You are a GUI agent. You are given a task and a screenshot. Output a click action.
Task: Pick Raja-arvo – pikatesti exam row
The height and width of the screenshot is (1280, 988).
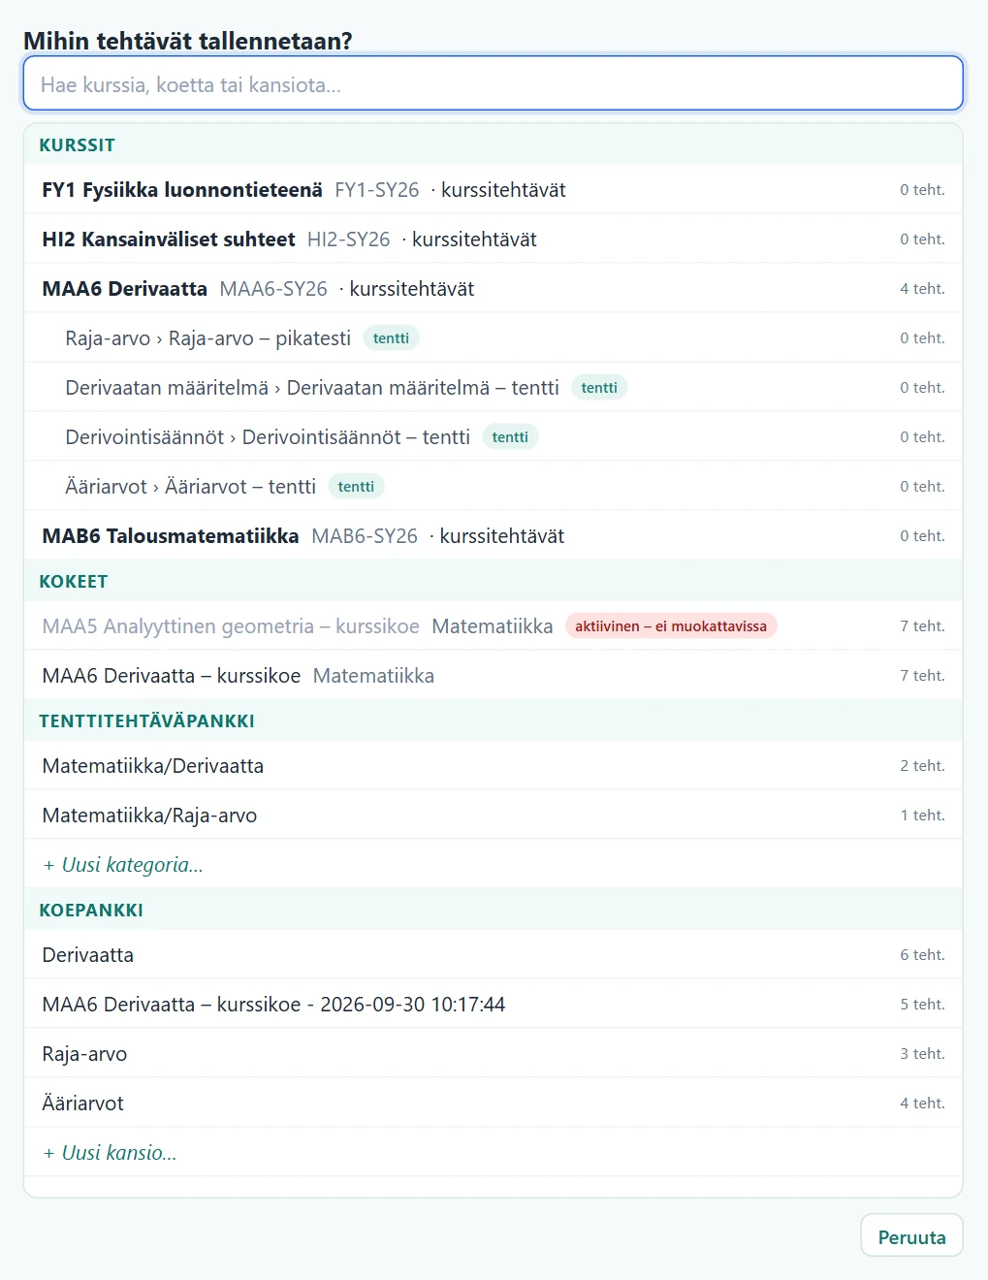(x=493, y=337)
